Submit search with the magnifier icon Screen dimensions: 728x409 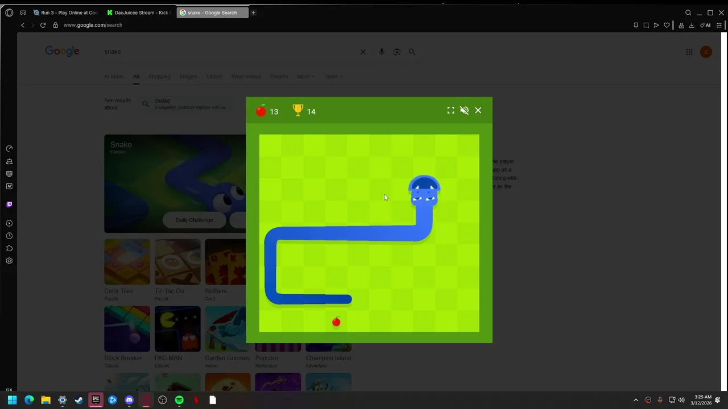point(412,52)
